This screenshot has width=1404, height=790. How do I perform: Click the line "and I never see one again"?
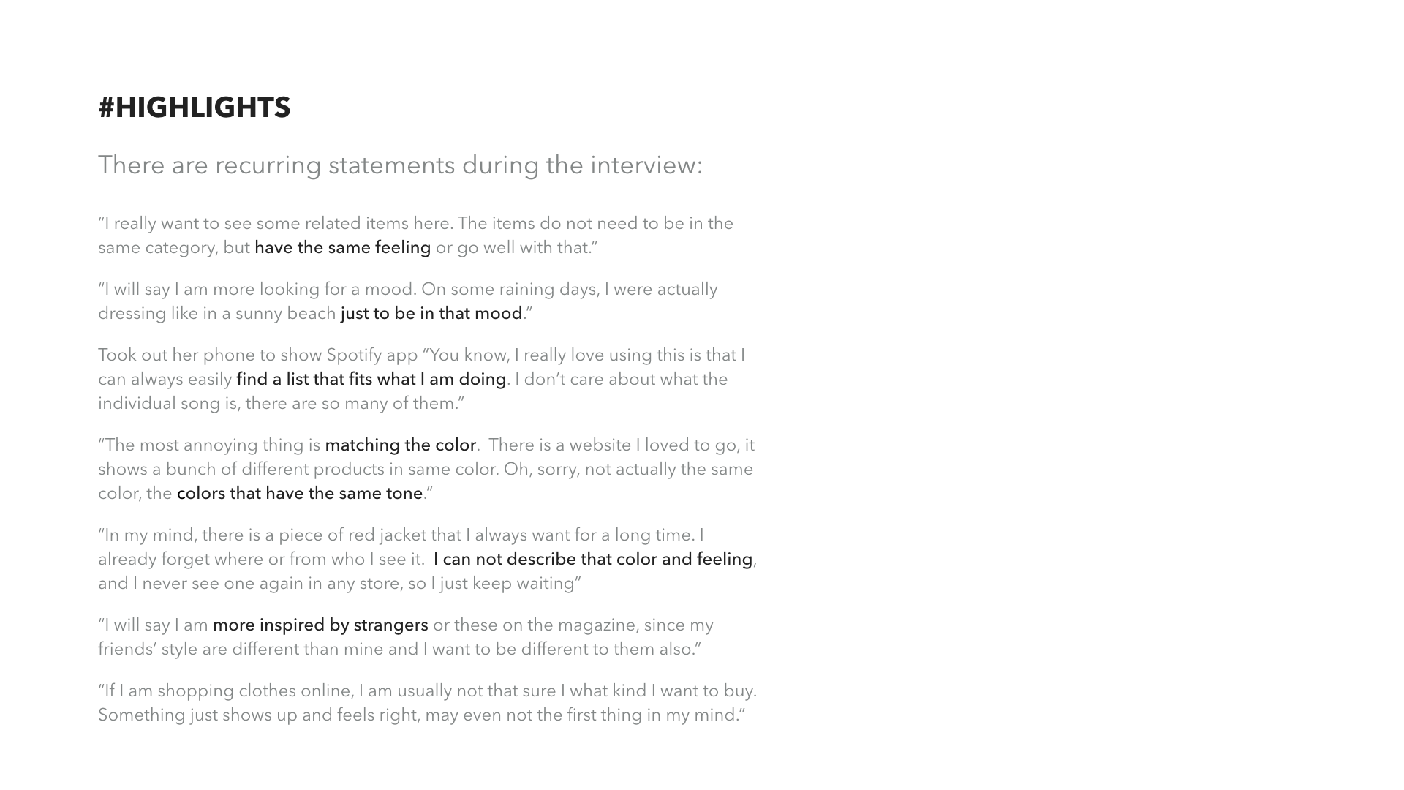click(339, 584)
